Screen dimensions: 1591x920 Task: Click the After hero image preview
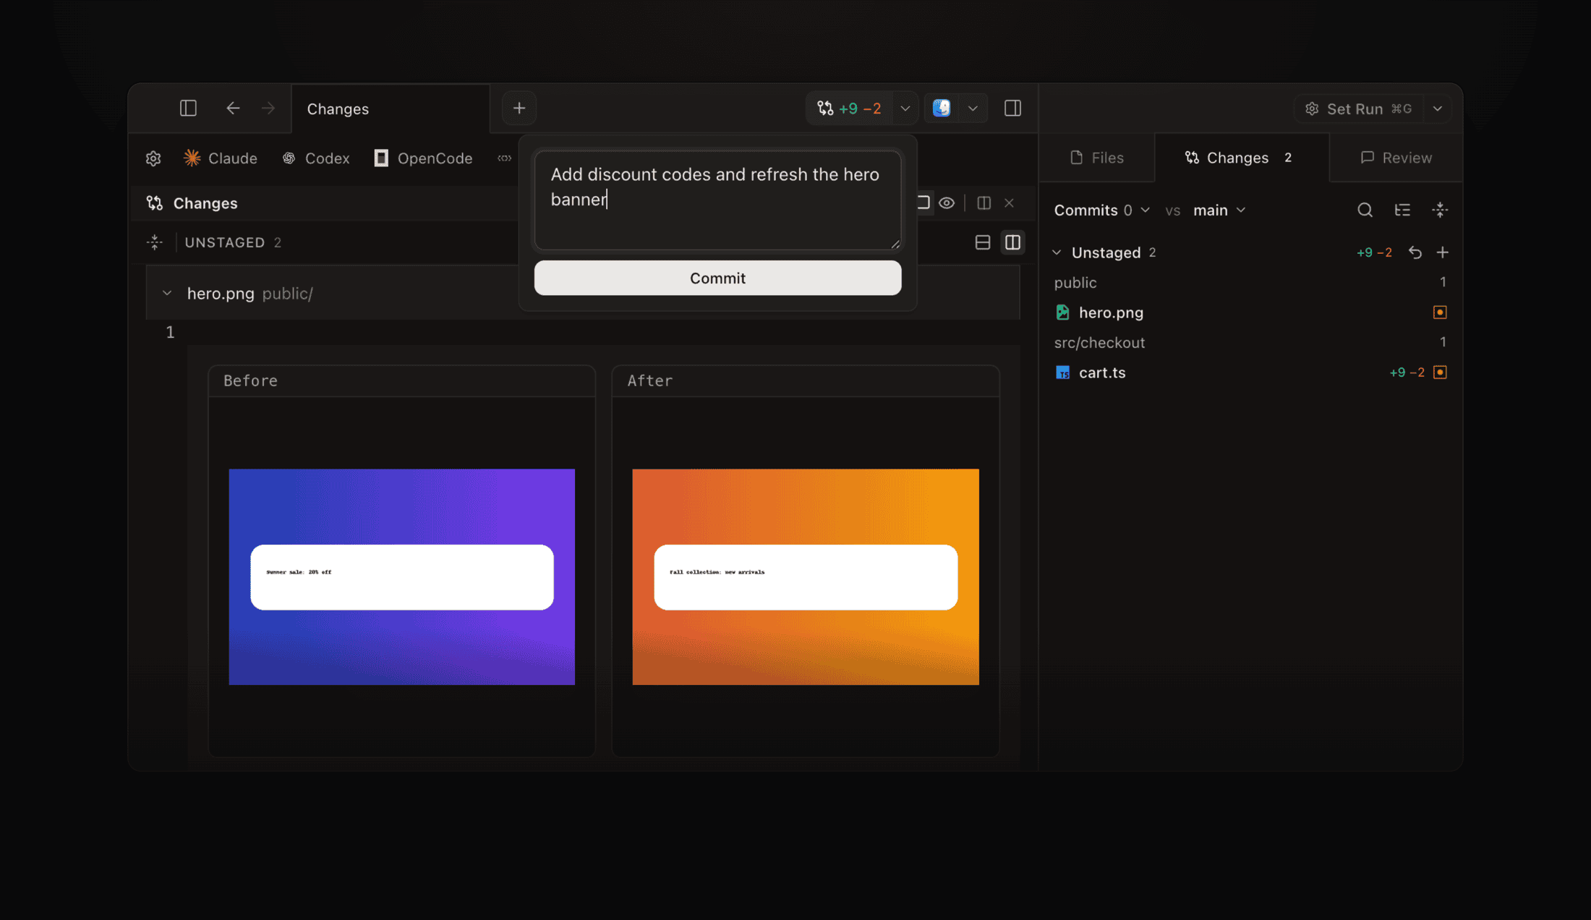pos(806,576)
